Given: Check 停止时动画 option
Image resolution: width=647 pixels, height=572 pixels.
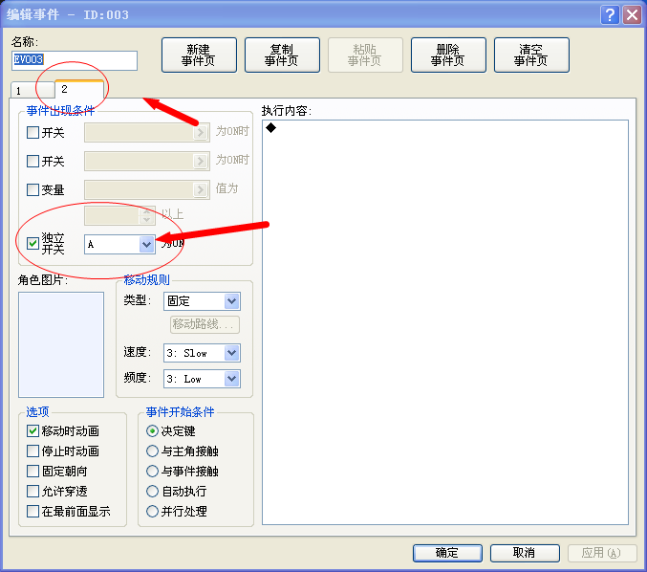Looking at the screenshot, I should click(x=32, y=451).
